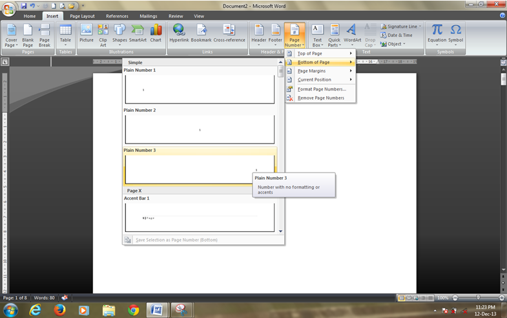Insert a Page Break
The height and width of the screenshot is (318, 507).
(45, 36)
